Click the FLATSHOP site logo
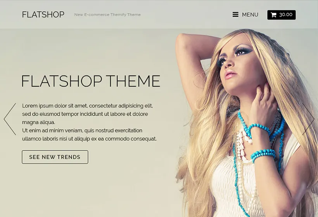Screen dimensions: 318x217 tap(43, 15)
